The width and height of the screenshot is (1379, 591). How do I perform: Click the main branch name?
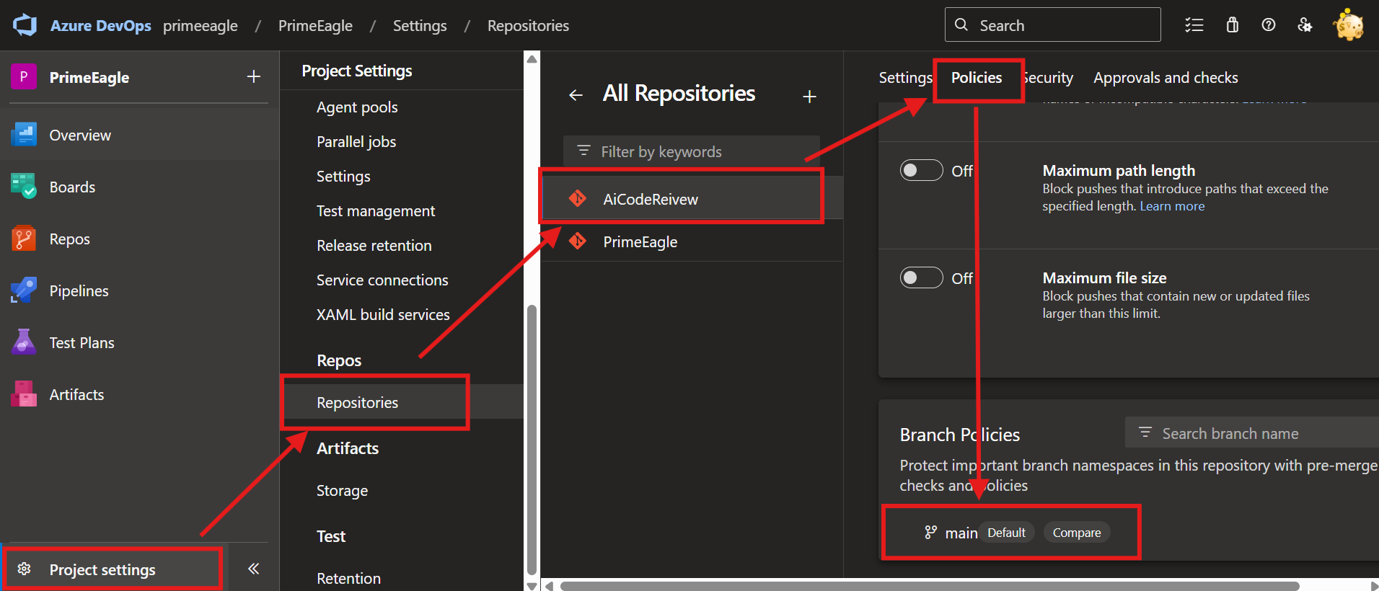961,533
